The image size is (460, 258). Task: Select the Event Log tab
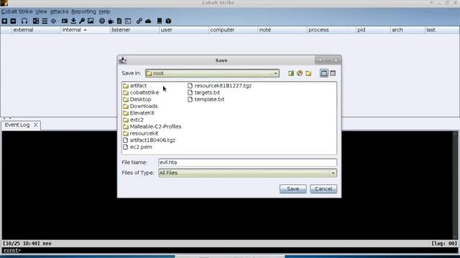point(17,125)
